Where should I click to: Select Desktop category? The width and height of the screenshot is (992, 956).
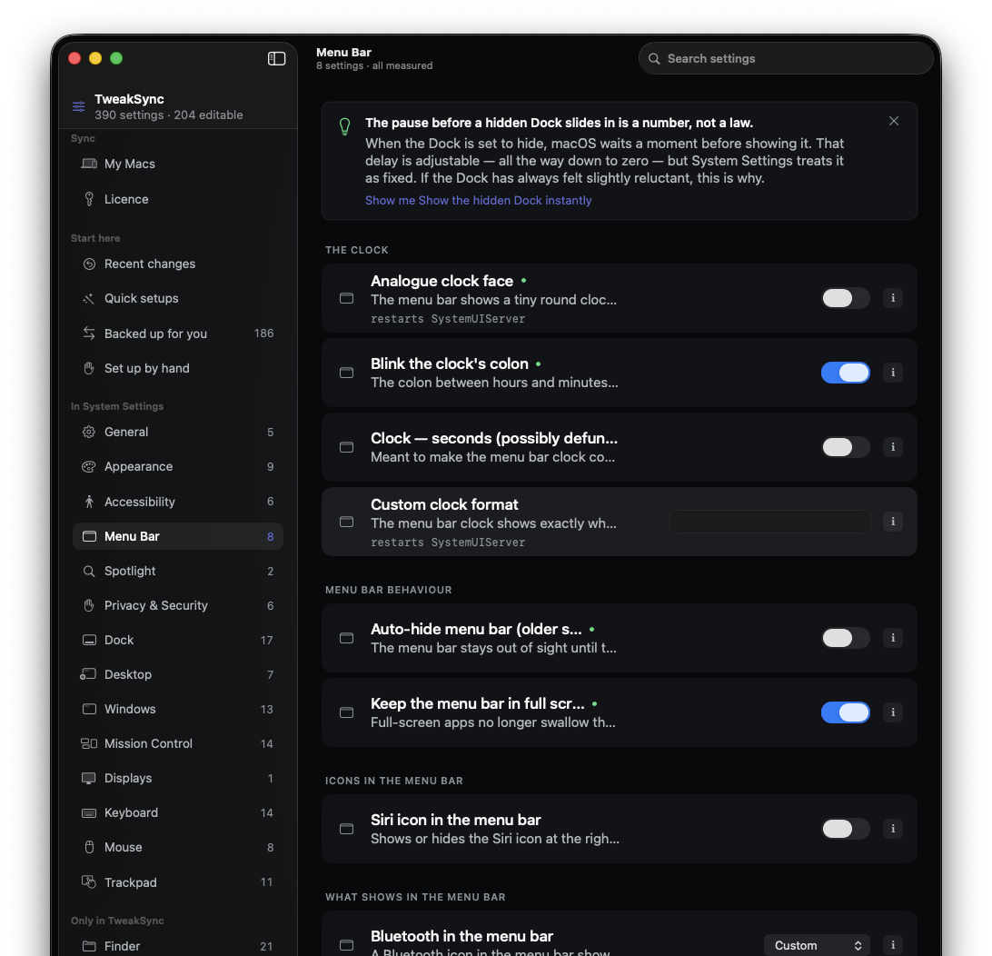pyautogui.click(x=178, y=674)
